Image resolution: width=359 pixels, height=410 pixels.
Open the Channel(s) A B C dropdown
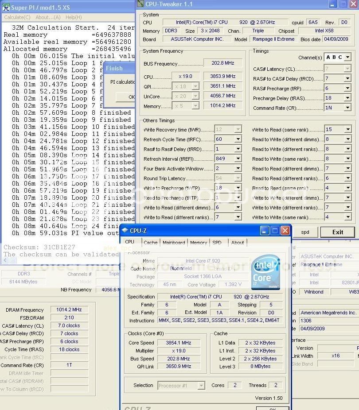tap(347, 57)
